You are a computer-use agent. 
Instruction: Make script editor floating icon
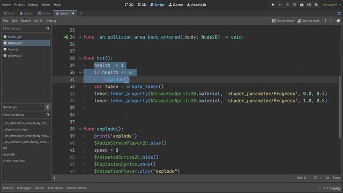point(338,21)
